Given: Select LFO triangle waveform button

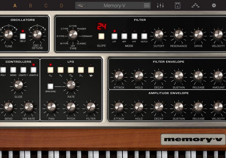Looking at the screenshot, I should (60, 70).
